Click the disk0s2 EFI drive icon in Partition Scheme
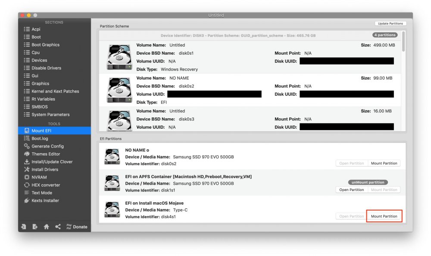The width and height of the screenshot is (431, 256). [119, 90]
